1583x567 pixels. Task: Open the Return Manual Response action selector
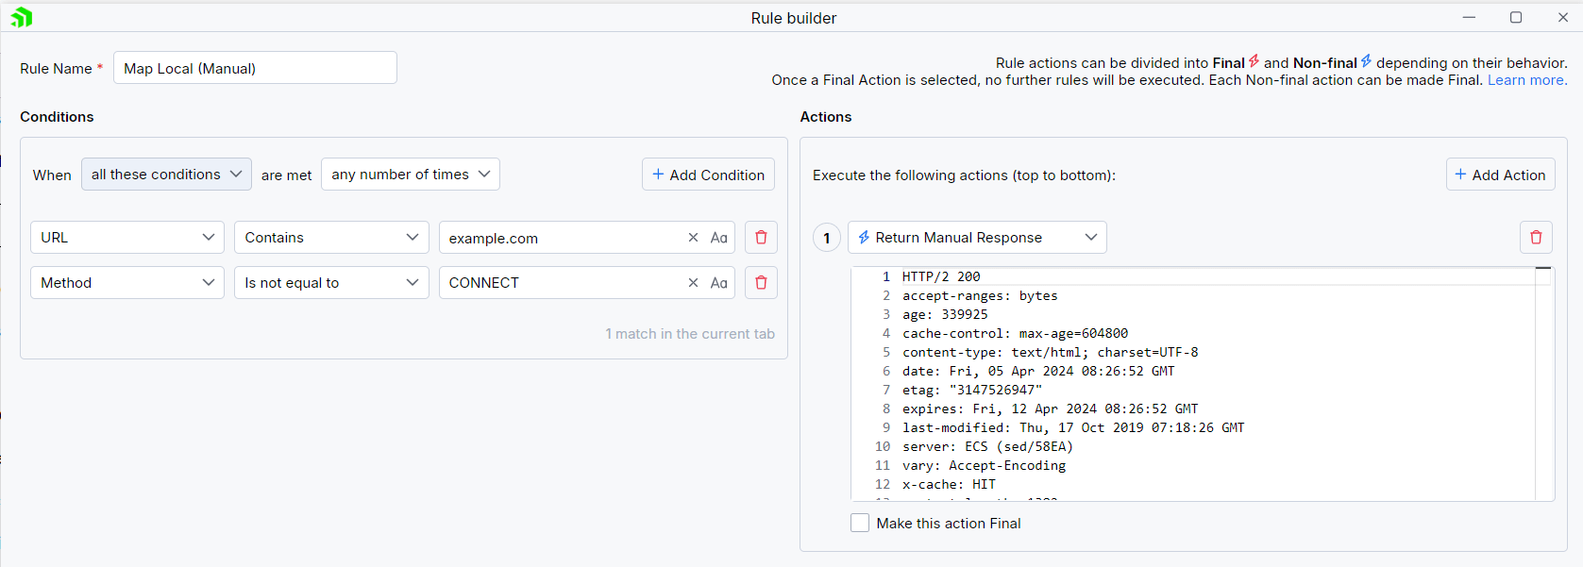click(x=977, y=237)
